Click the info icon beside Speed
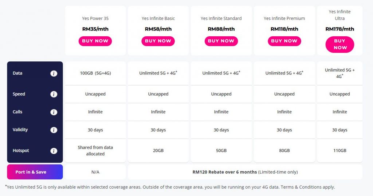 54,94
